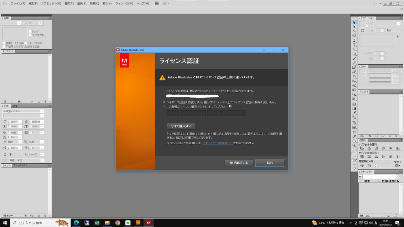Open the font size dropdown in 文字 panel
Screen dimensions: 404x227
[x=20, y=122]
